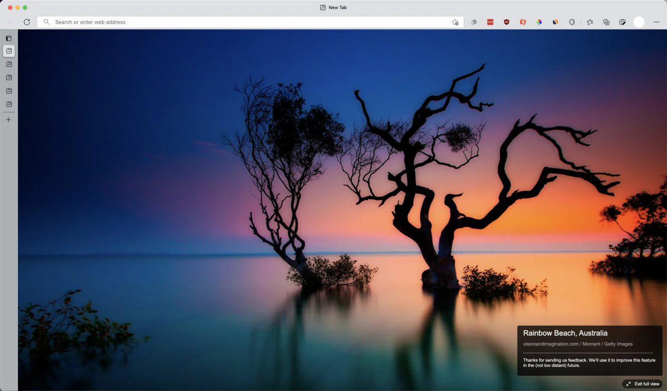Switch to the second vertical tab
Screen dimensions: 667x391
9,64
